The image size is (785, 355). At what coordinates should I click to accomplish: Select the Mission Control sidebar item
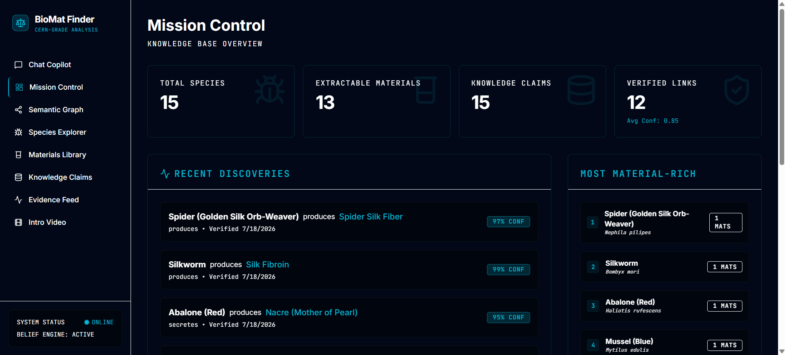pyautogui.click(x=65, y=87)
